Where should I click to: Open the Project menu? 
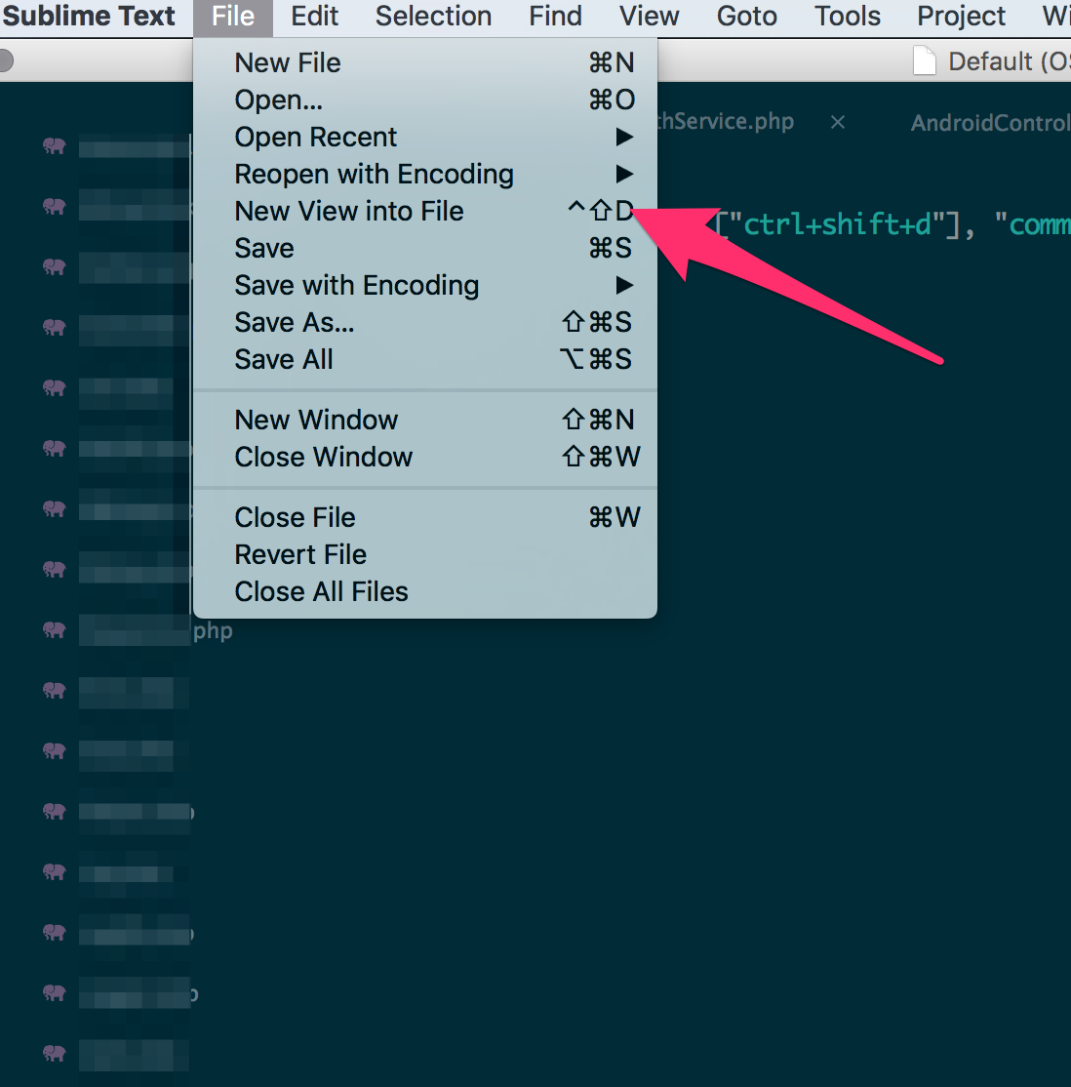961,16
